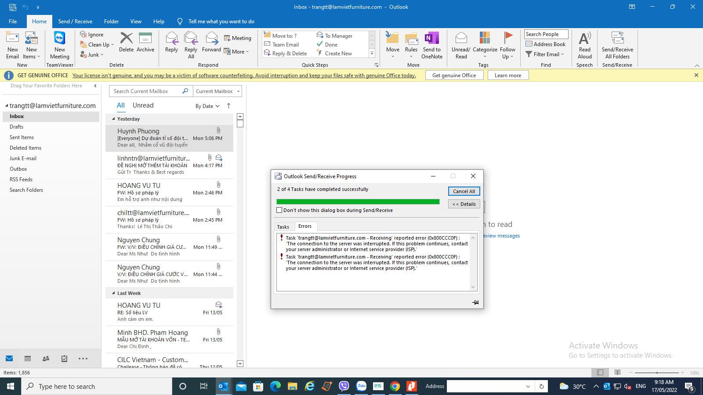The image size is (703, 395).
Task: Collapse the Yesterday group
Action: pos(113,119)
